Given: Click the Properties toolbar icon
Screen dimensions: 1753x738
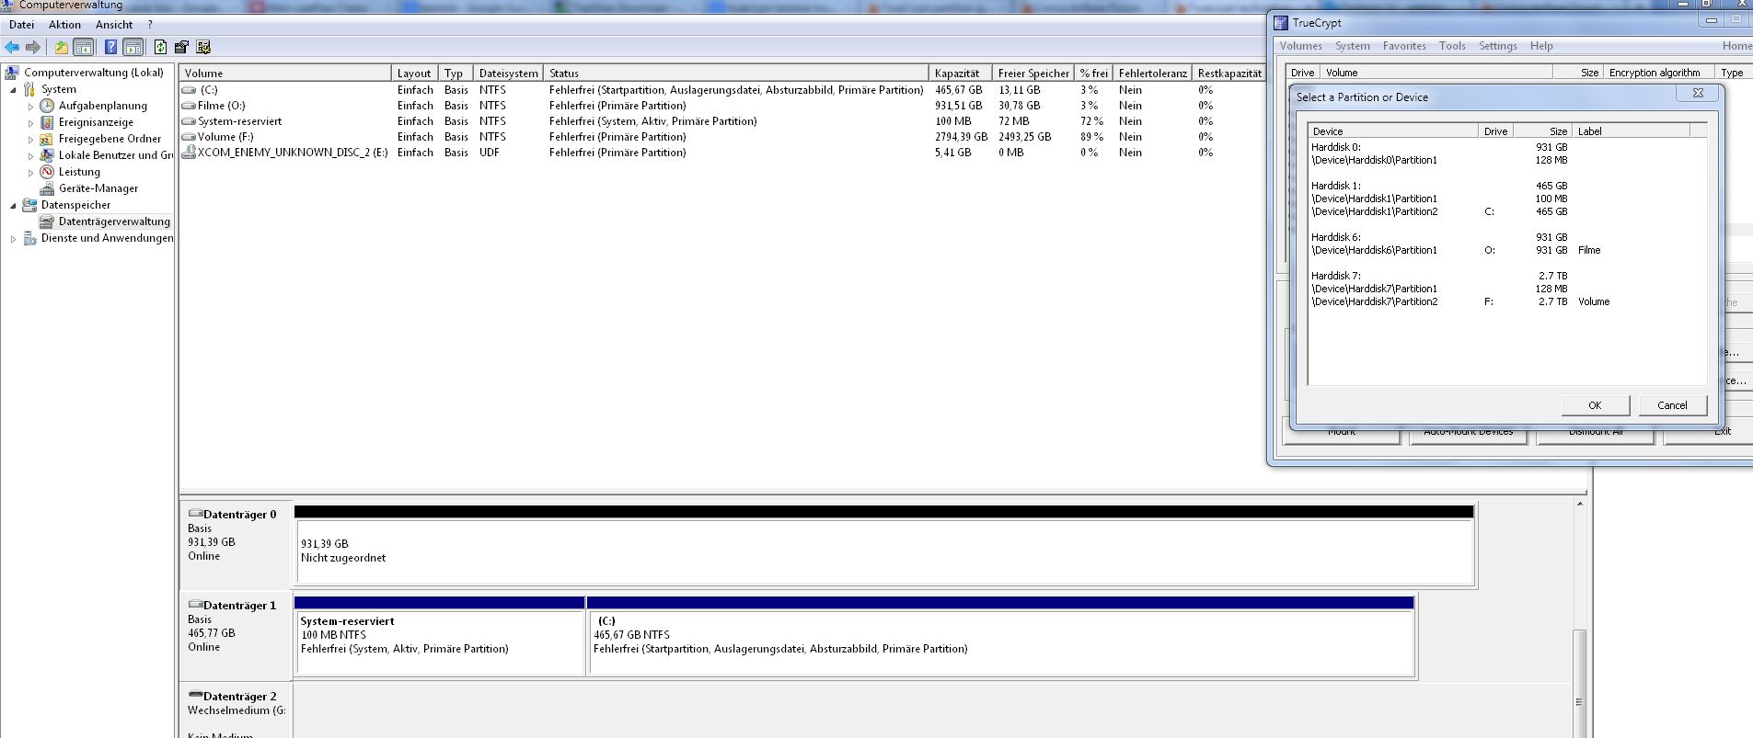Looking at the screenshot, I should [x=181, y=47].
